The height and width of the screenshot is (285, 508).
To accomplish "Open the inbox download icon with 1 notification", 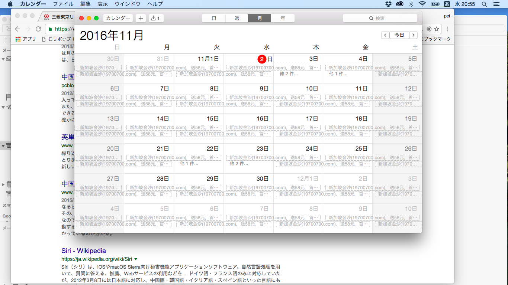I will [156, 18].
